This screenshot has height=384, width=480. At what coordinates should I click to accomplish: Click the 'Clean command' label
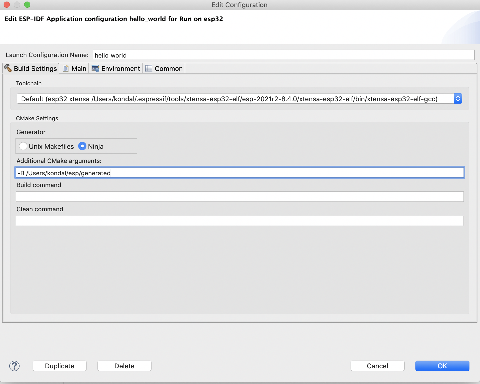coord(40,209)
